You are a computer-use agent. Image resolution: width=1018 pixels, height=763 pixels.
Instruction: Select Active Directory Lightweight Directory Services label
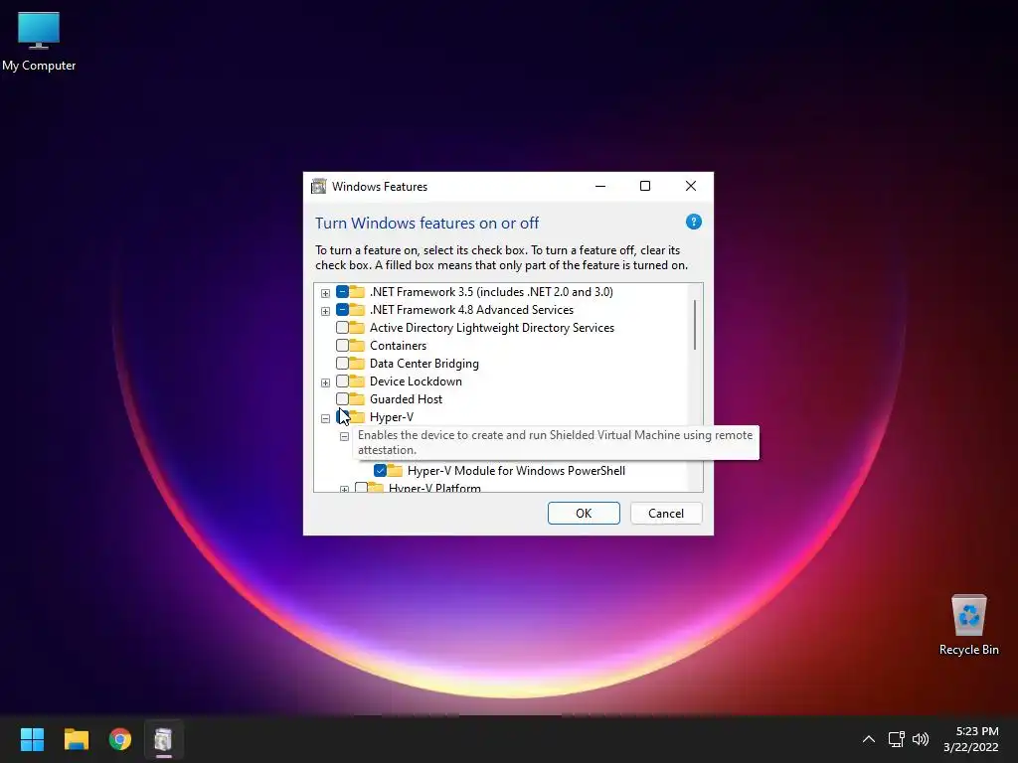pyautogui.click(x=491, y=328)
